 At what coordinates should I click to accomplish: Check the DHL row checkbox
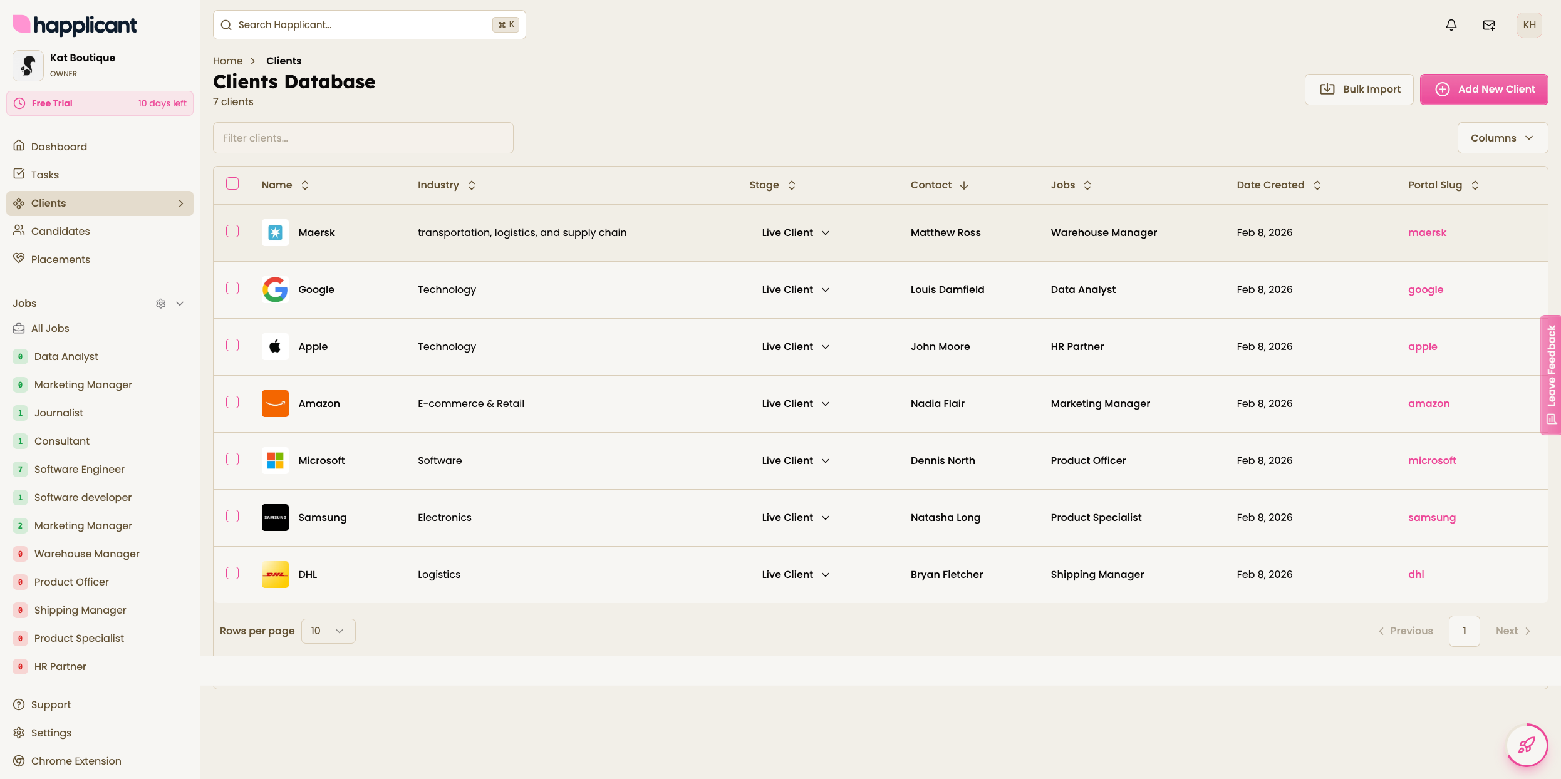(x=232, y=573)
